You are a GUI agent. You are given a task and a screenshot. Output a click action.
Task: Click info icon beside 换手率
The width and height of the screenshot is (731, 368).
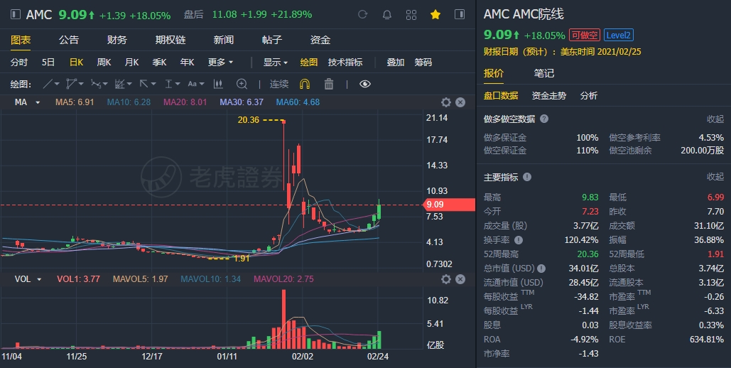point(519,239)
